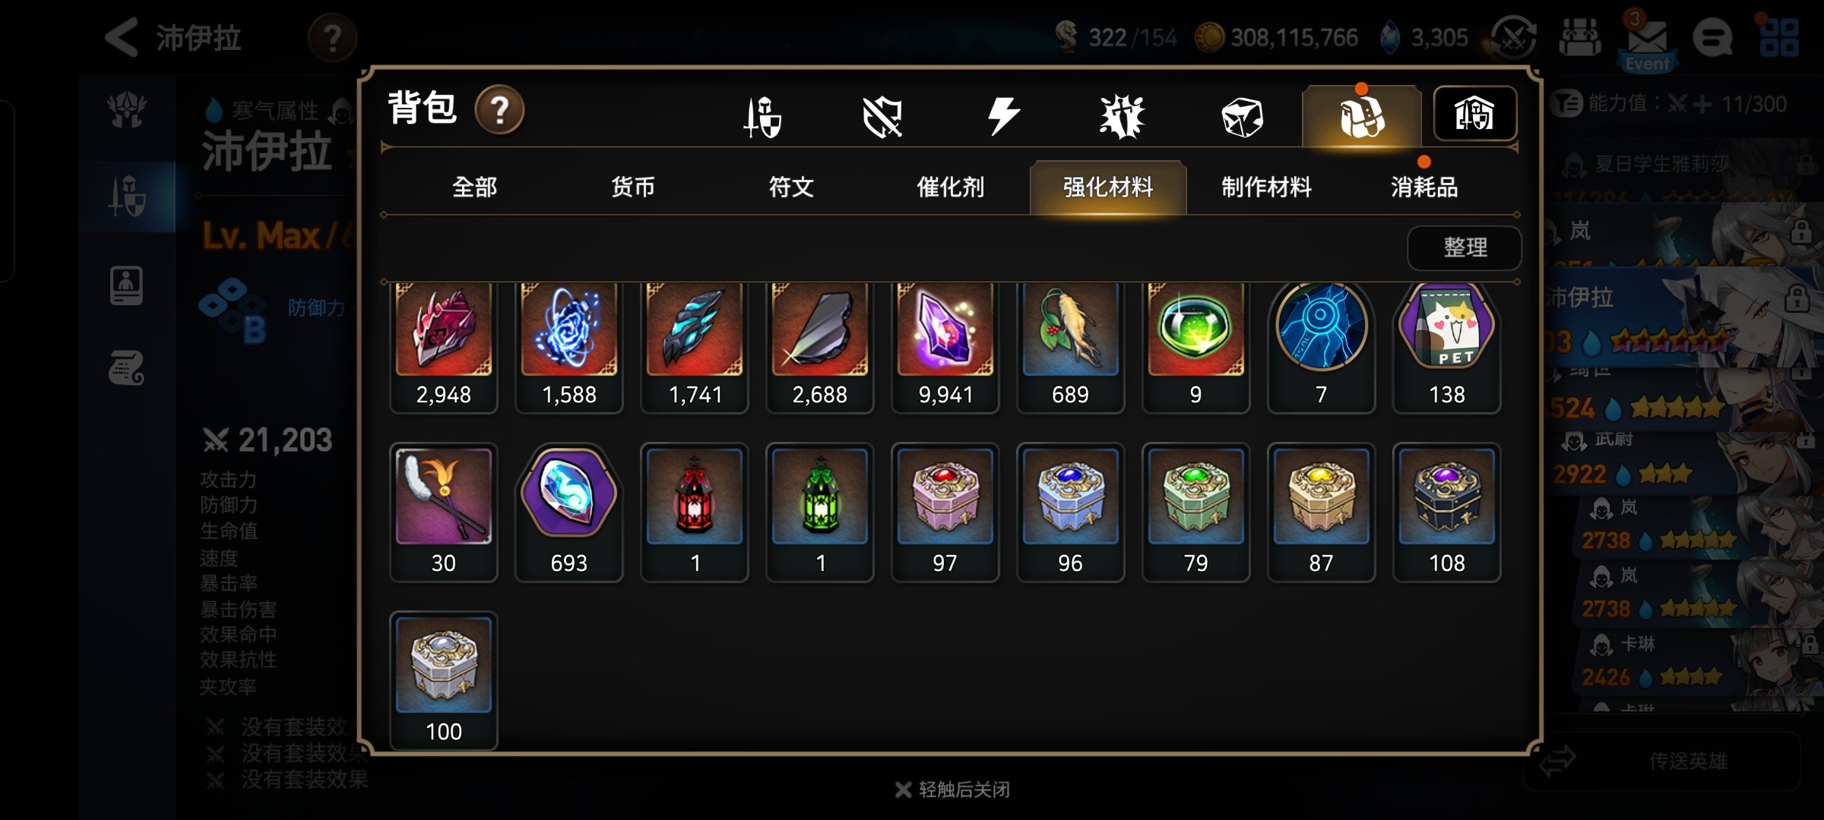
Task: Select the weapon and shield category icon
Action: pyautogui.click(x=763, y=117)
